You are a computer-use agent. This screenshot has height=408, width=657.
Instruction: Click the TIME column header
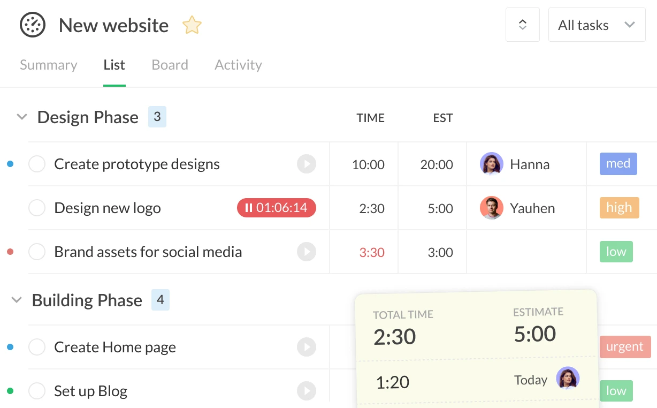pos(371,118)
